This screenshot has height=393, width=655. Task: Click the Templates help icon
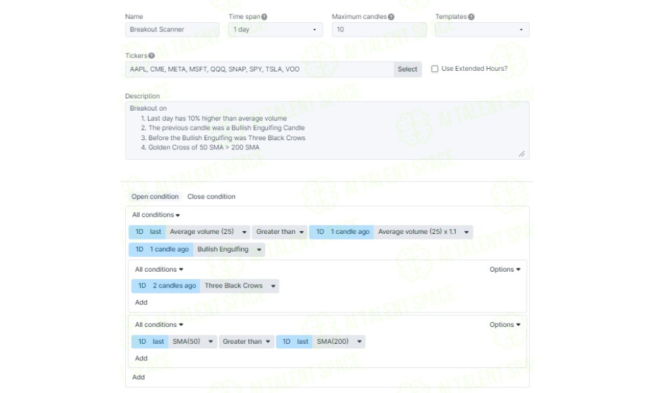click(x=471, y=17)
